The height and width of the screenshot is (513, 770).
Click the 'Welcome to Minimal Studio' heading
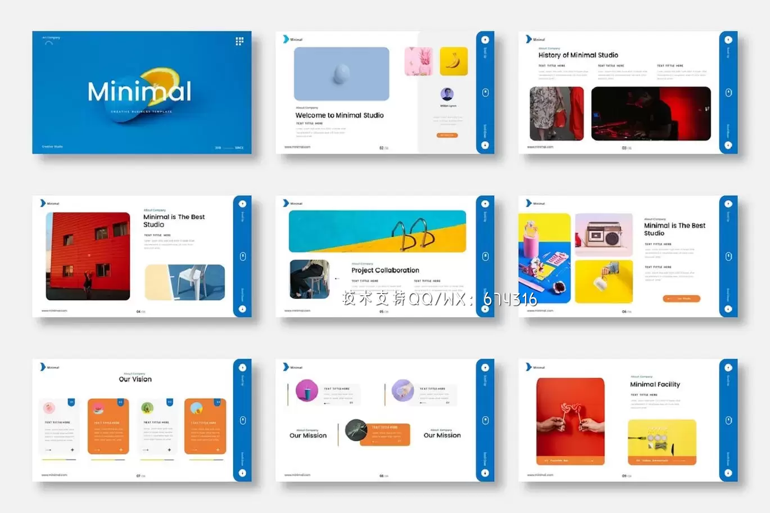coord(339,115)
